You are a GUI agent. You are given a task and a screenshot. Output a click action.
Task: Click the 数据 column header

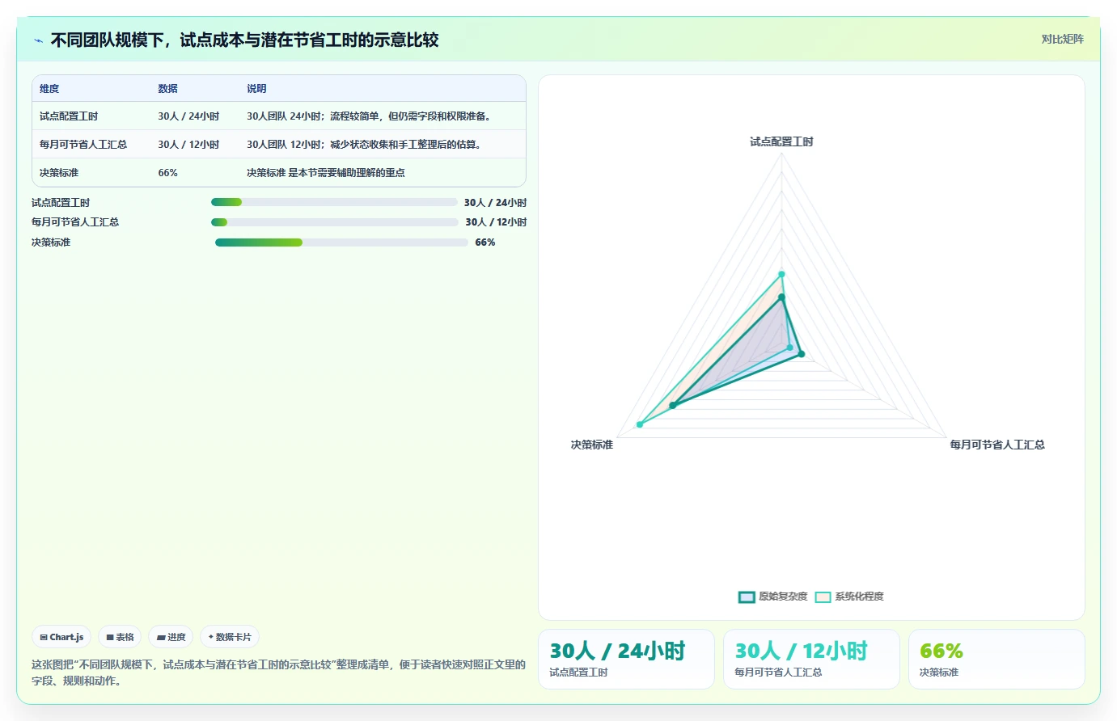click(167, 89)
